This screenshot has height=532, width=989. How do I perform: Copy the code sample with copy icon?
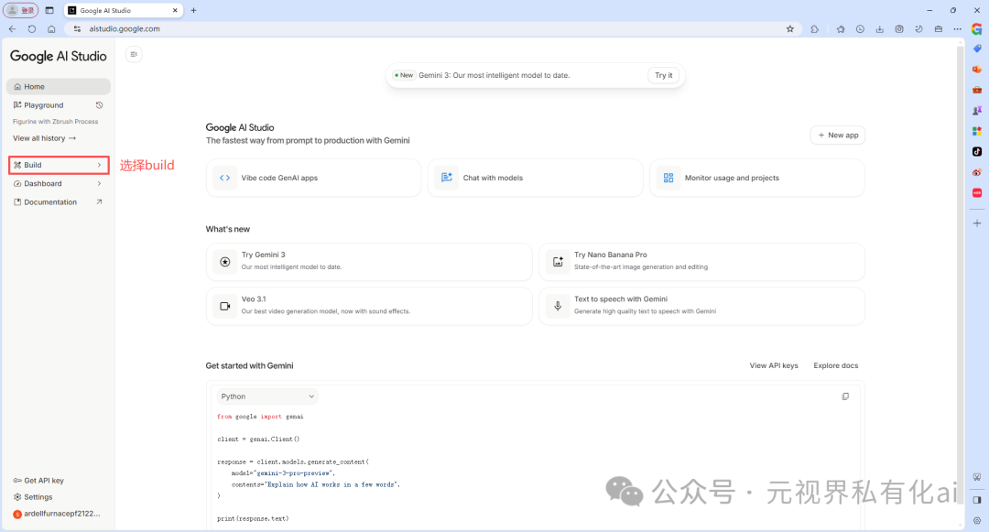click(x=845, y=396)
